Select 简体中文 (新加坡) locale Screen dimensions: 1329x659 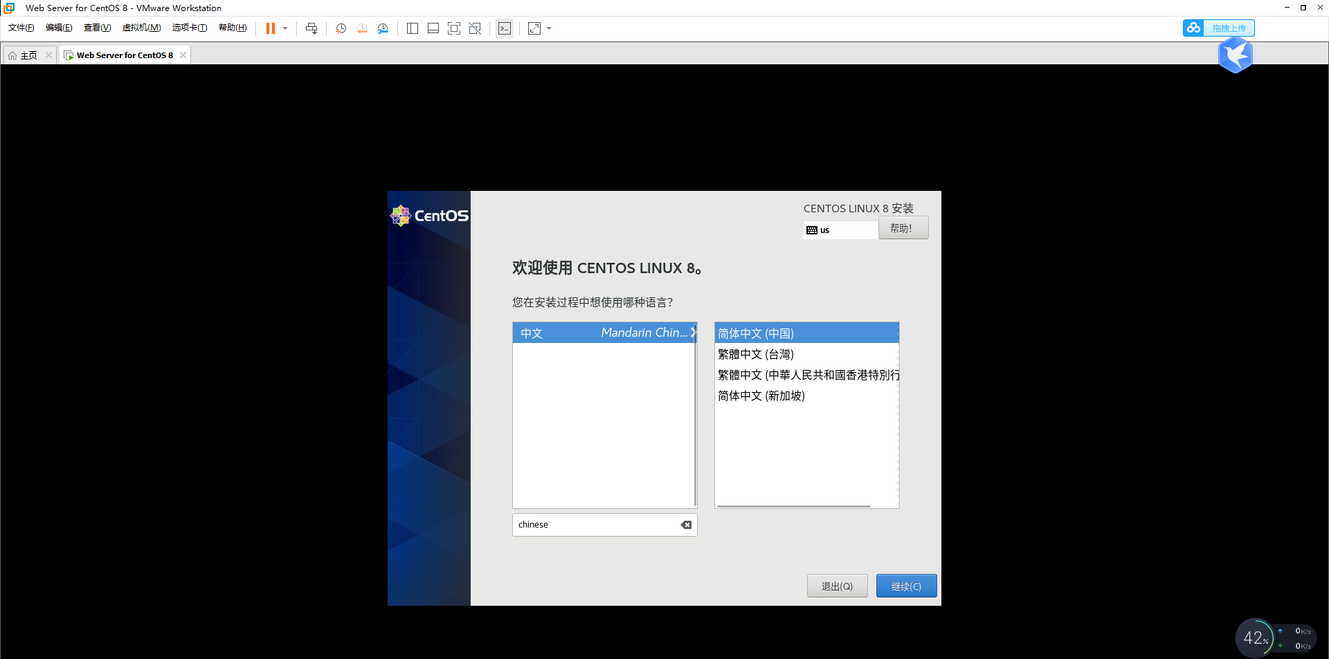pyautogui.click(x=806, y=396)
